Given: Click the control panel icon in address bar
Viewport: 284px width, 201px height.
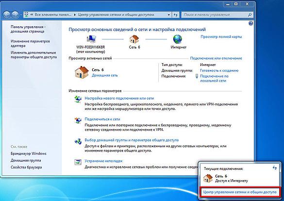Looking at the screenshot, I should [26, 15].
